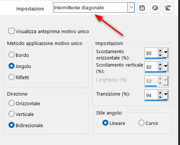Click the reset to default arrow icon
The width and height of the screenshot is (180, 145).
tap(168, 8)
